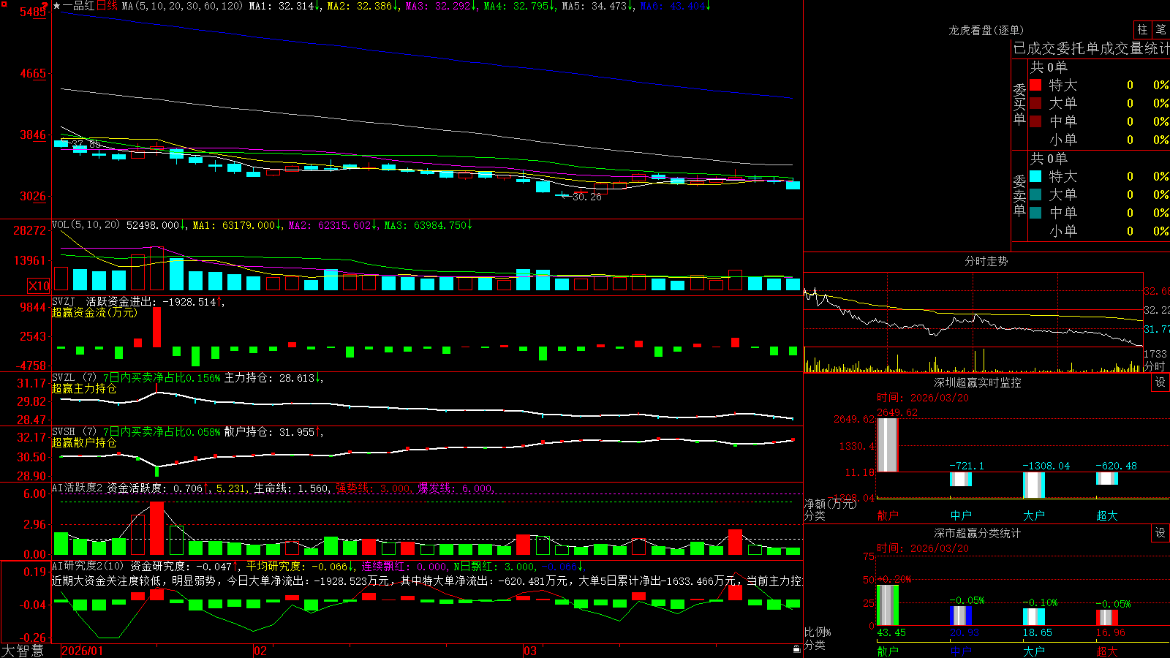Click the dark red 大单 buy-order legend square
This screenshot has width=1170, height=658.
point(1035,103)
